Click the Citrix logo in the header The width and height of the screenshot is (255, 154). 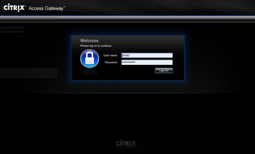click(x=15, y=8)
